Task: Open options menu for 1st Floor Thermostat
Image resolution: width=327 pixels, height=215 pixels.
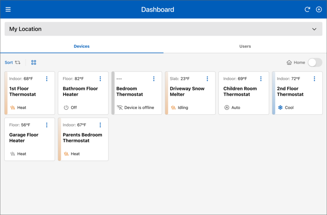Action: 47,79
